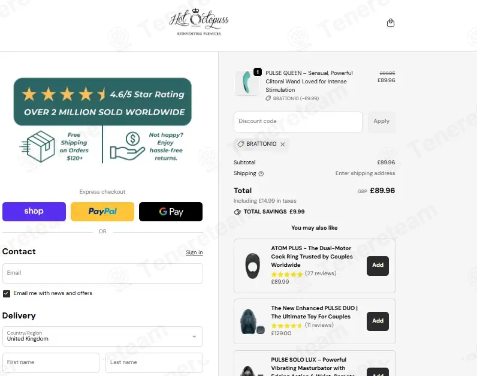Click the 'Express checkout' label
This screenshot has width=477, height=376.
pos(102,192)
